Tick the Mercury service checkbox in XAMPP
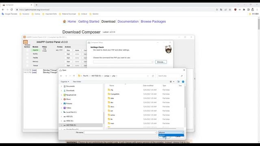This screenshot has height=146, width=260. click(x=27, y=62)
